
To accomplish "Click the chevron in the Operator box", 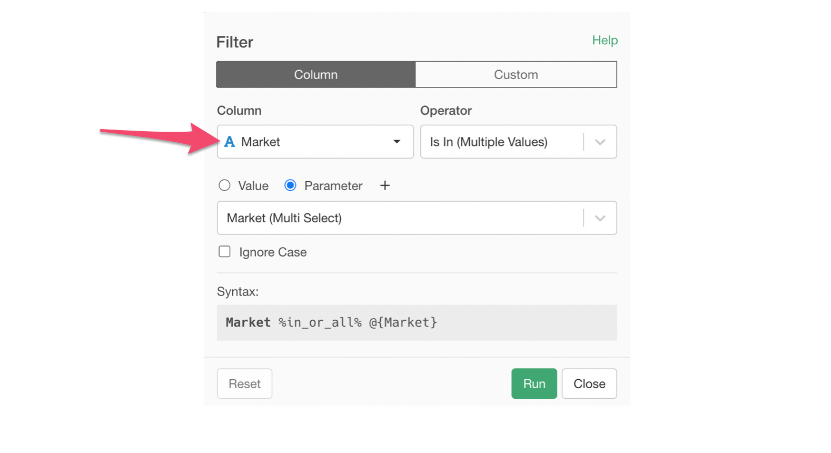I will [600, 142].
